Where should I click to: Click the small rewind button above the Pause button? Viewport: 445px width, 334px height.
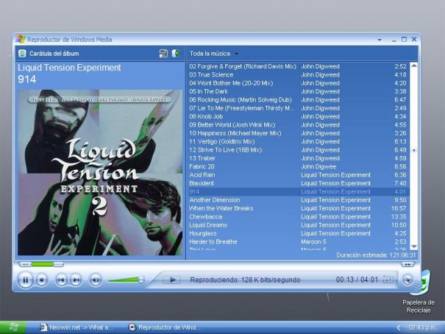(x=25, y=264)
